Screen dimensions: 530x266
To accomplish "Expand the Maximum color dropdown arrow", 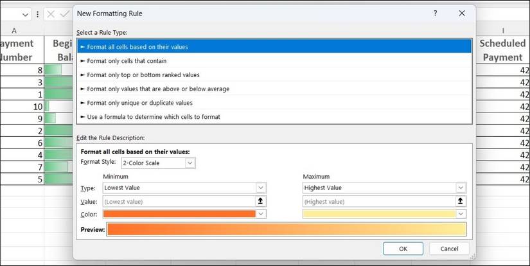I will point(461,214).
